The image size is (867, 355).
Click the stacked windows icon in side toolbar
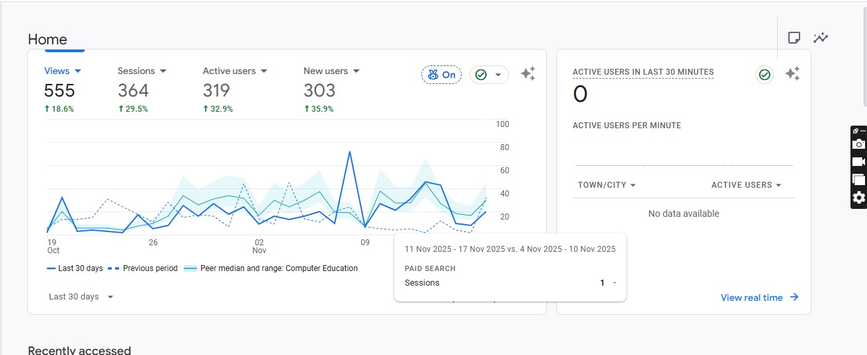(858, 180)
